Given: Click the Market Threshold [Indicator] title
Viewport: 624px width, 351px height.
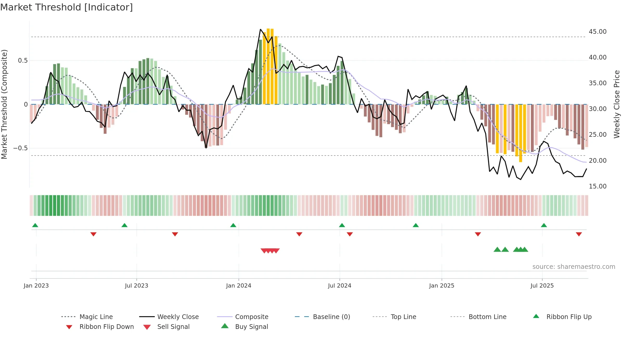Looking at the screenshot, I should 67,7.
